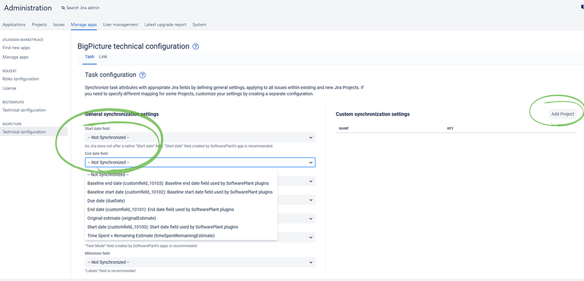
Task: Click the Add Project button
Action: pos(563,114)
